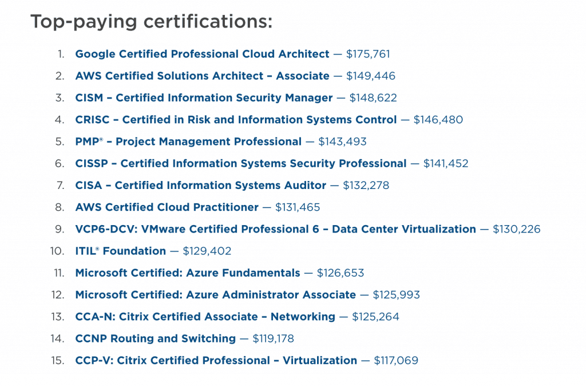Click the $117,069 salary figure
The width and height of the screenshot is (586, 386).
click(x=396, y=361)
